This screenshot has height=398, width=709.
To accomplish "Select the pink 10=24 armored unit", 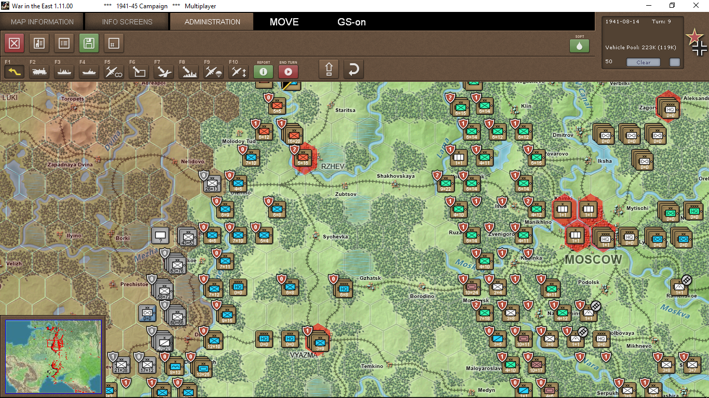I will 472,288.
